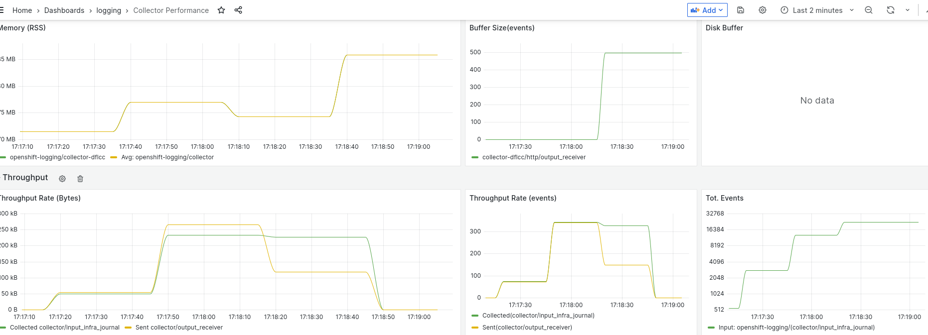The width and height of the screenshot is (928, 335).
Task: Click the Buffer Size graph plot
Action: click(x=587, y=92)
